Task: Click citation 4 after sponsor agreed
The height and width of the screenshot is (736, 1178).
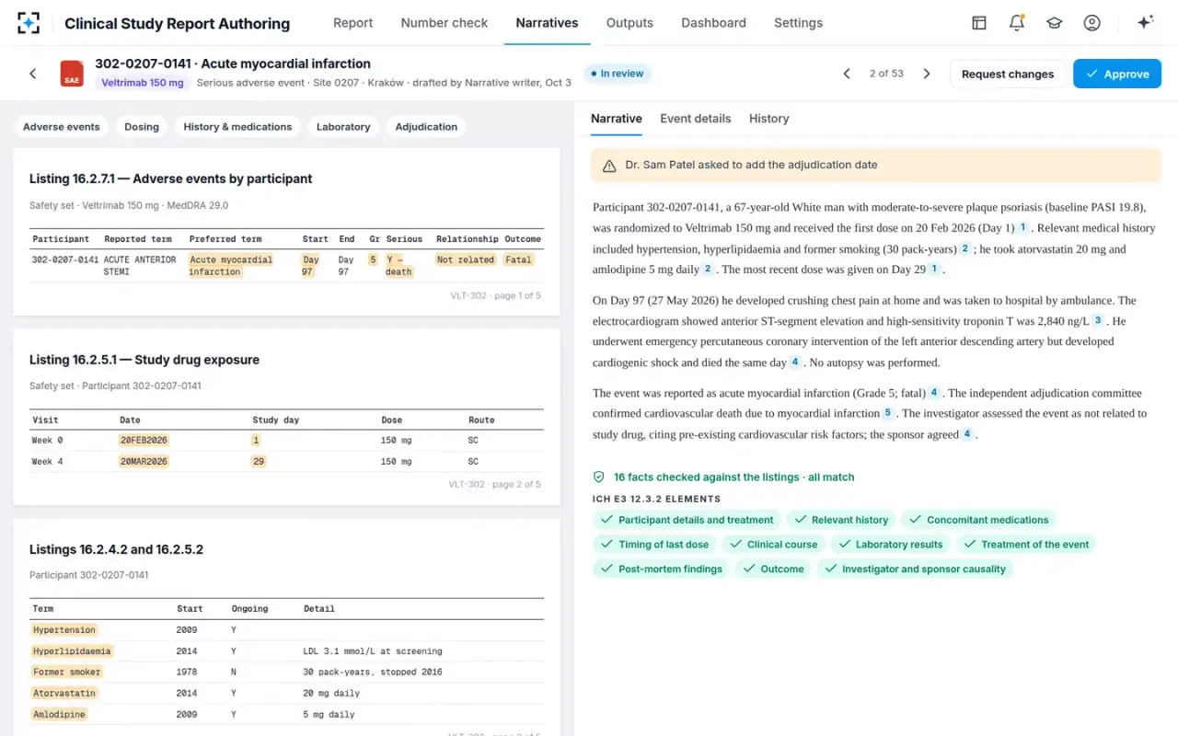Action: point(967,434)
